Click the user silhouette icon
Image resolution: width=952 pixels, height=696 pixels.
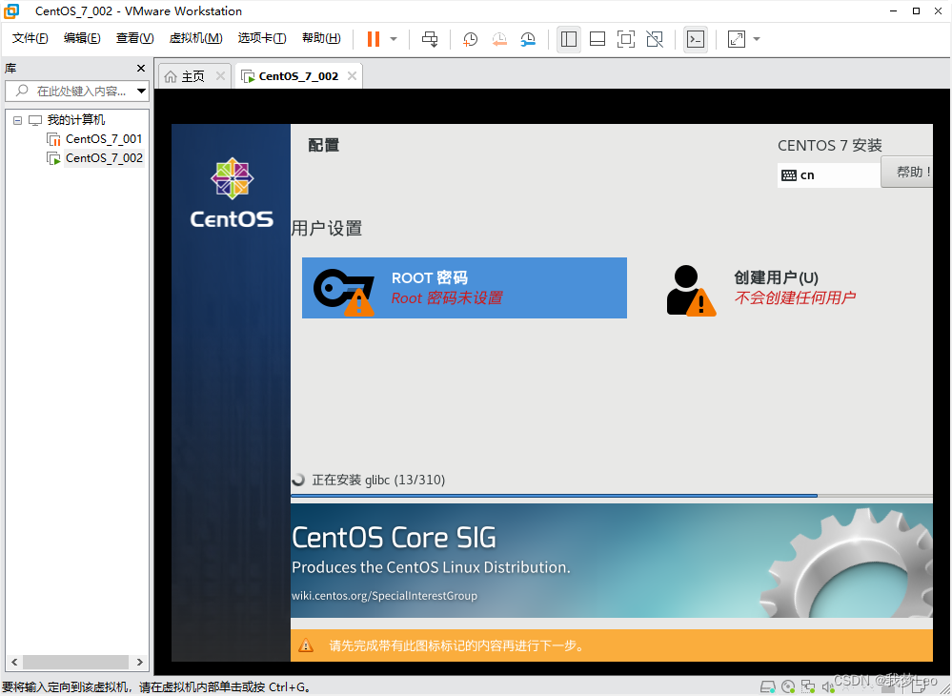(x=691, y=290)
